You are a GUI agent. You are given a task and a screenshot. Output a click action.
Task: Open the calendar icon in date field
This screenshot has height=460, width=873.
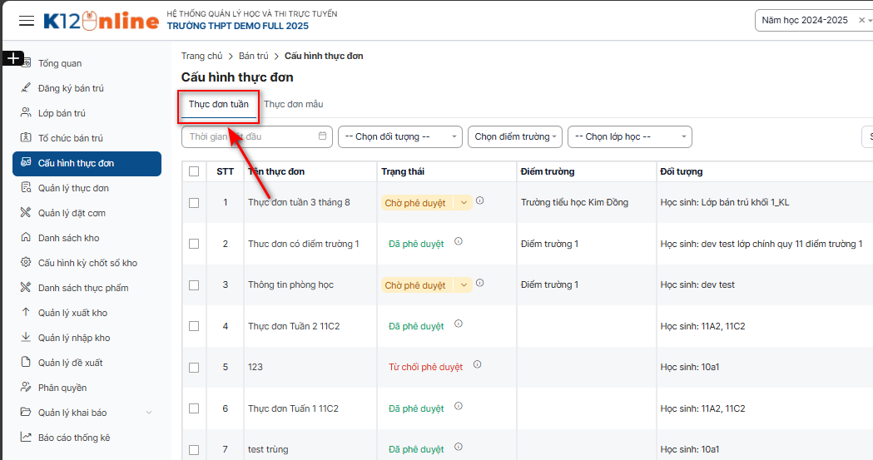pos(323,136)
